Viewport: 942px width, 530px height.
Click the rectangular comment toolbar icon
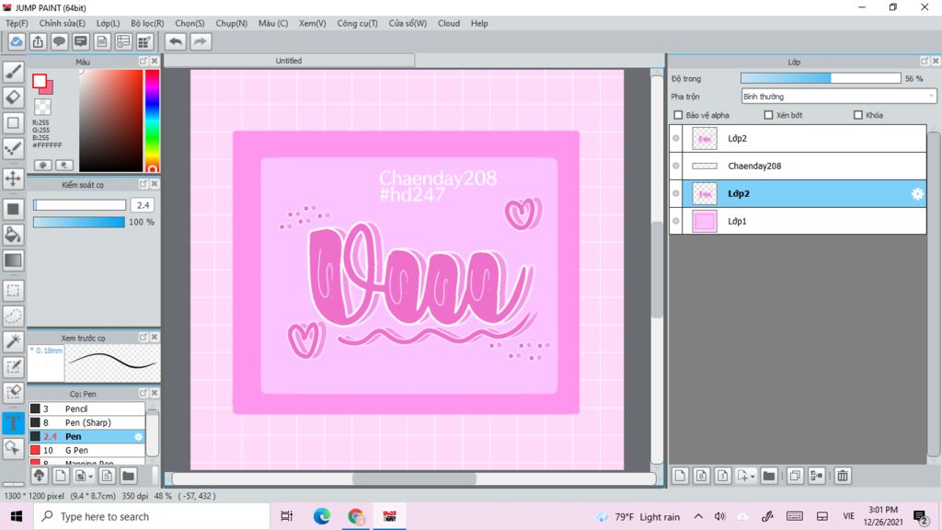coord(81,41)
